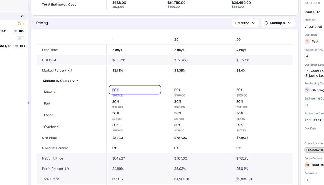Screen dimensions: 324x185
Task: Click the Material markup 50% input for quantity 1
Action: click(135, 90)
